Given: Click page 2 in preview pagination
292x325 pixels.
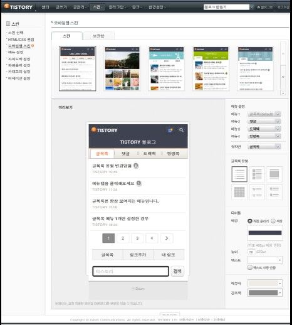Looking at the screenshot, I should (x=123, y=238).
